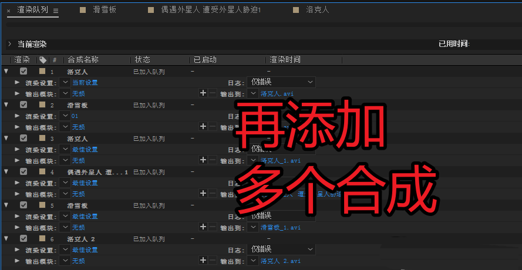
Task: Disable rendering for item 6 洛克人 2
Action: point(23,239)
